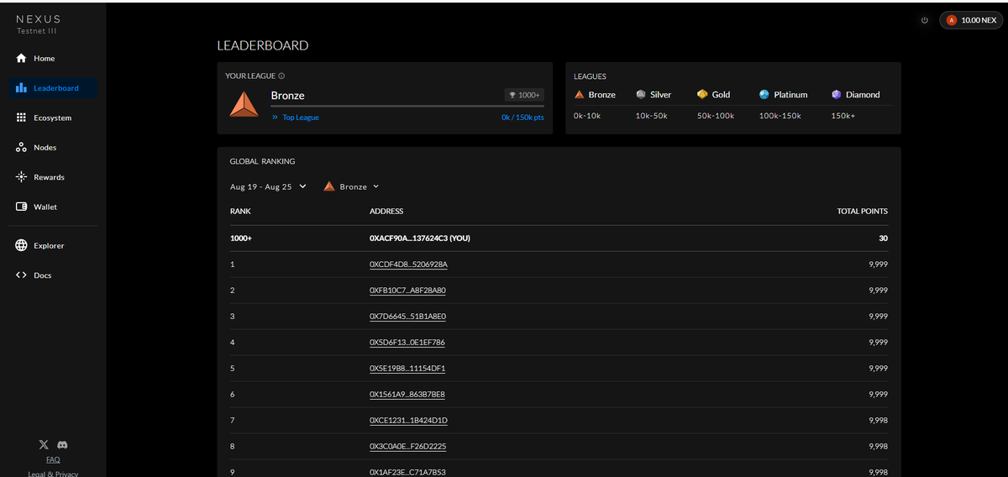Click the Rewards sparkle icon
This screenshot has width=1008, height=477.
click(x=22, y=177)
